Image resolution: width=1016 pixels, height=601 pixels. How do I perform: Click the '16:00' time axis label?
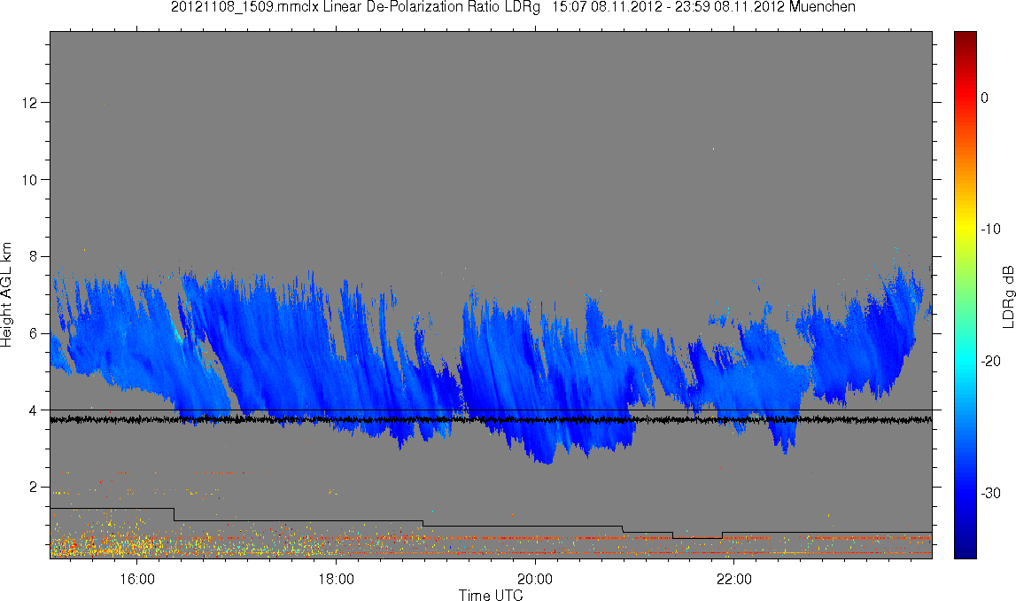click(x=137, y=579)
